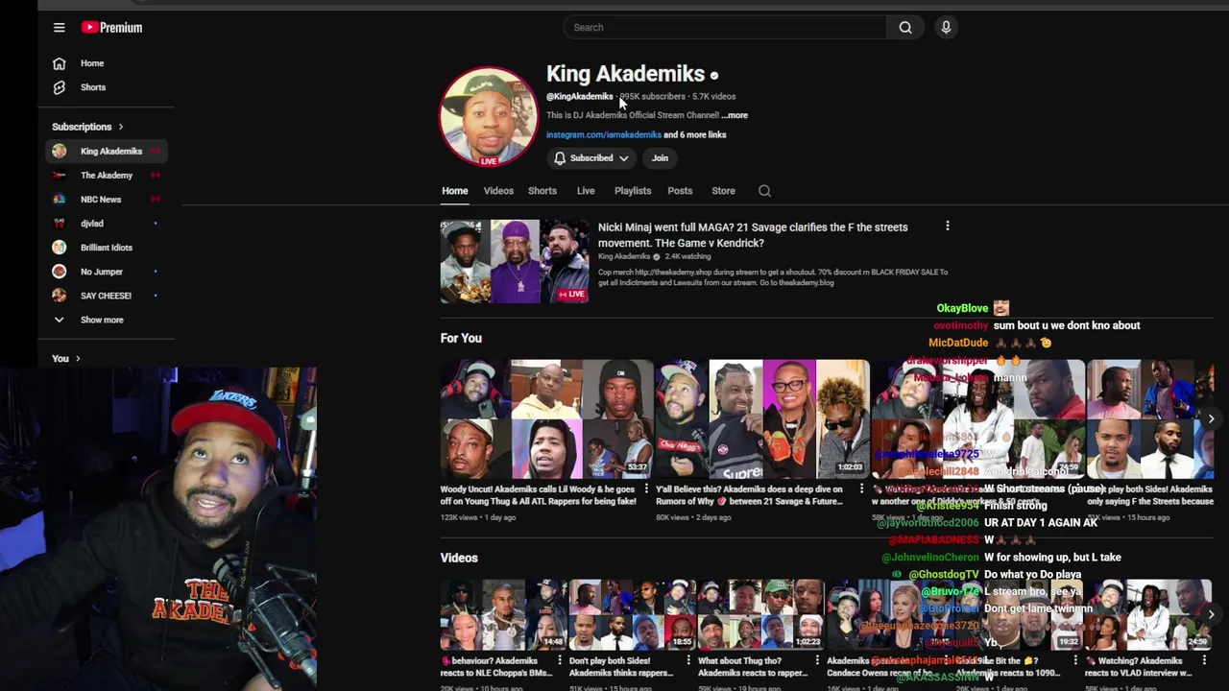The height and width of the screenshot is (691, 1229).
Task: Switch to the Posts tab
Action: coord(680,191)
